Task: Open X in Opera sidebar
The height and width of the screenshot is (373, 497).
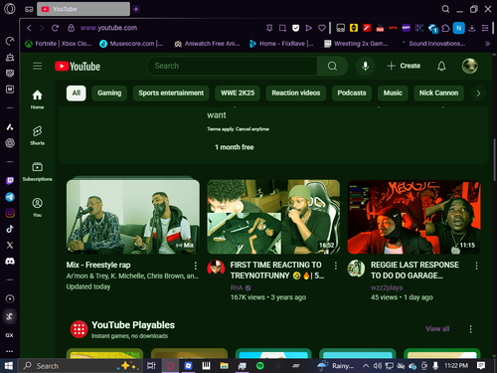Action: (10, 245)
